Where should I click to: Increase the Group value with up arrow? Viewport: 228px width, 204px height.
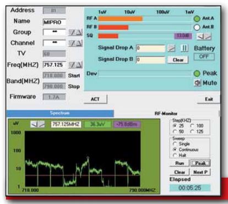pos(79,32)
